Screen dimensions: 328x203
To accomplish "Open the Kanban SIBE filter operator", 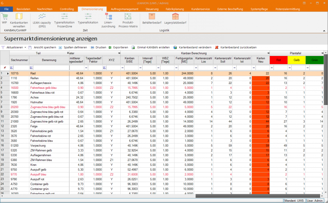I will [x=123, y=67].
